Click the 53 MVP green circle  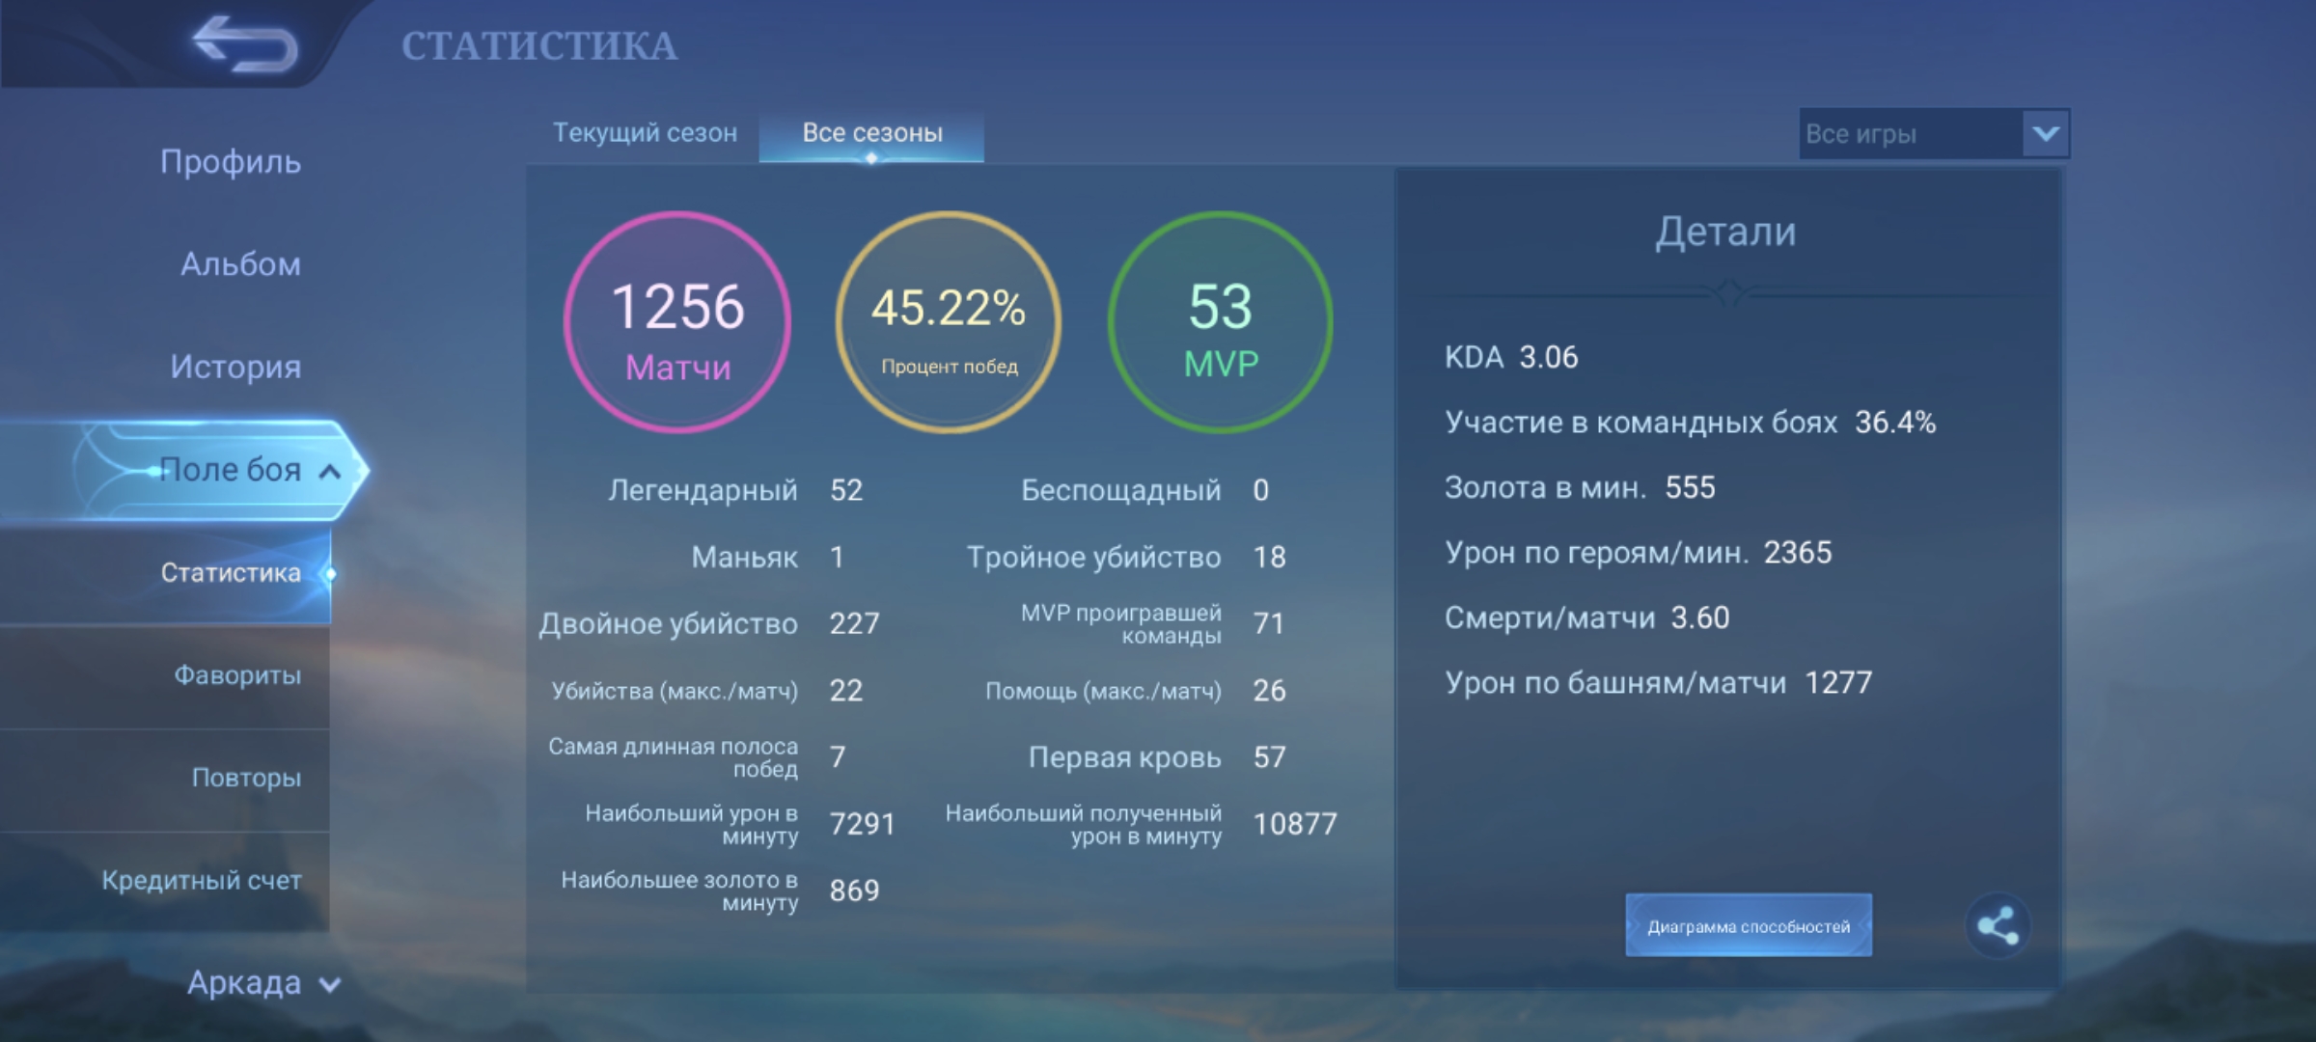(x=1220, y=322)
